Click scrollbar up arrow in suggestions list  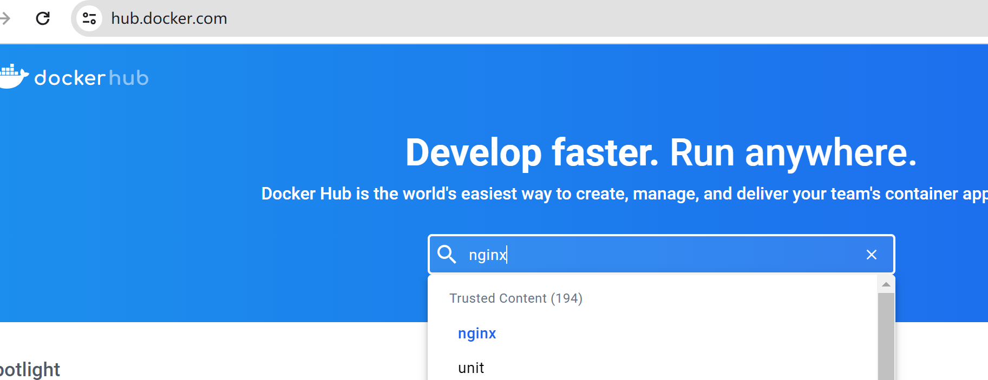tap(886, 284)
